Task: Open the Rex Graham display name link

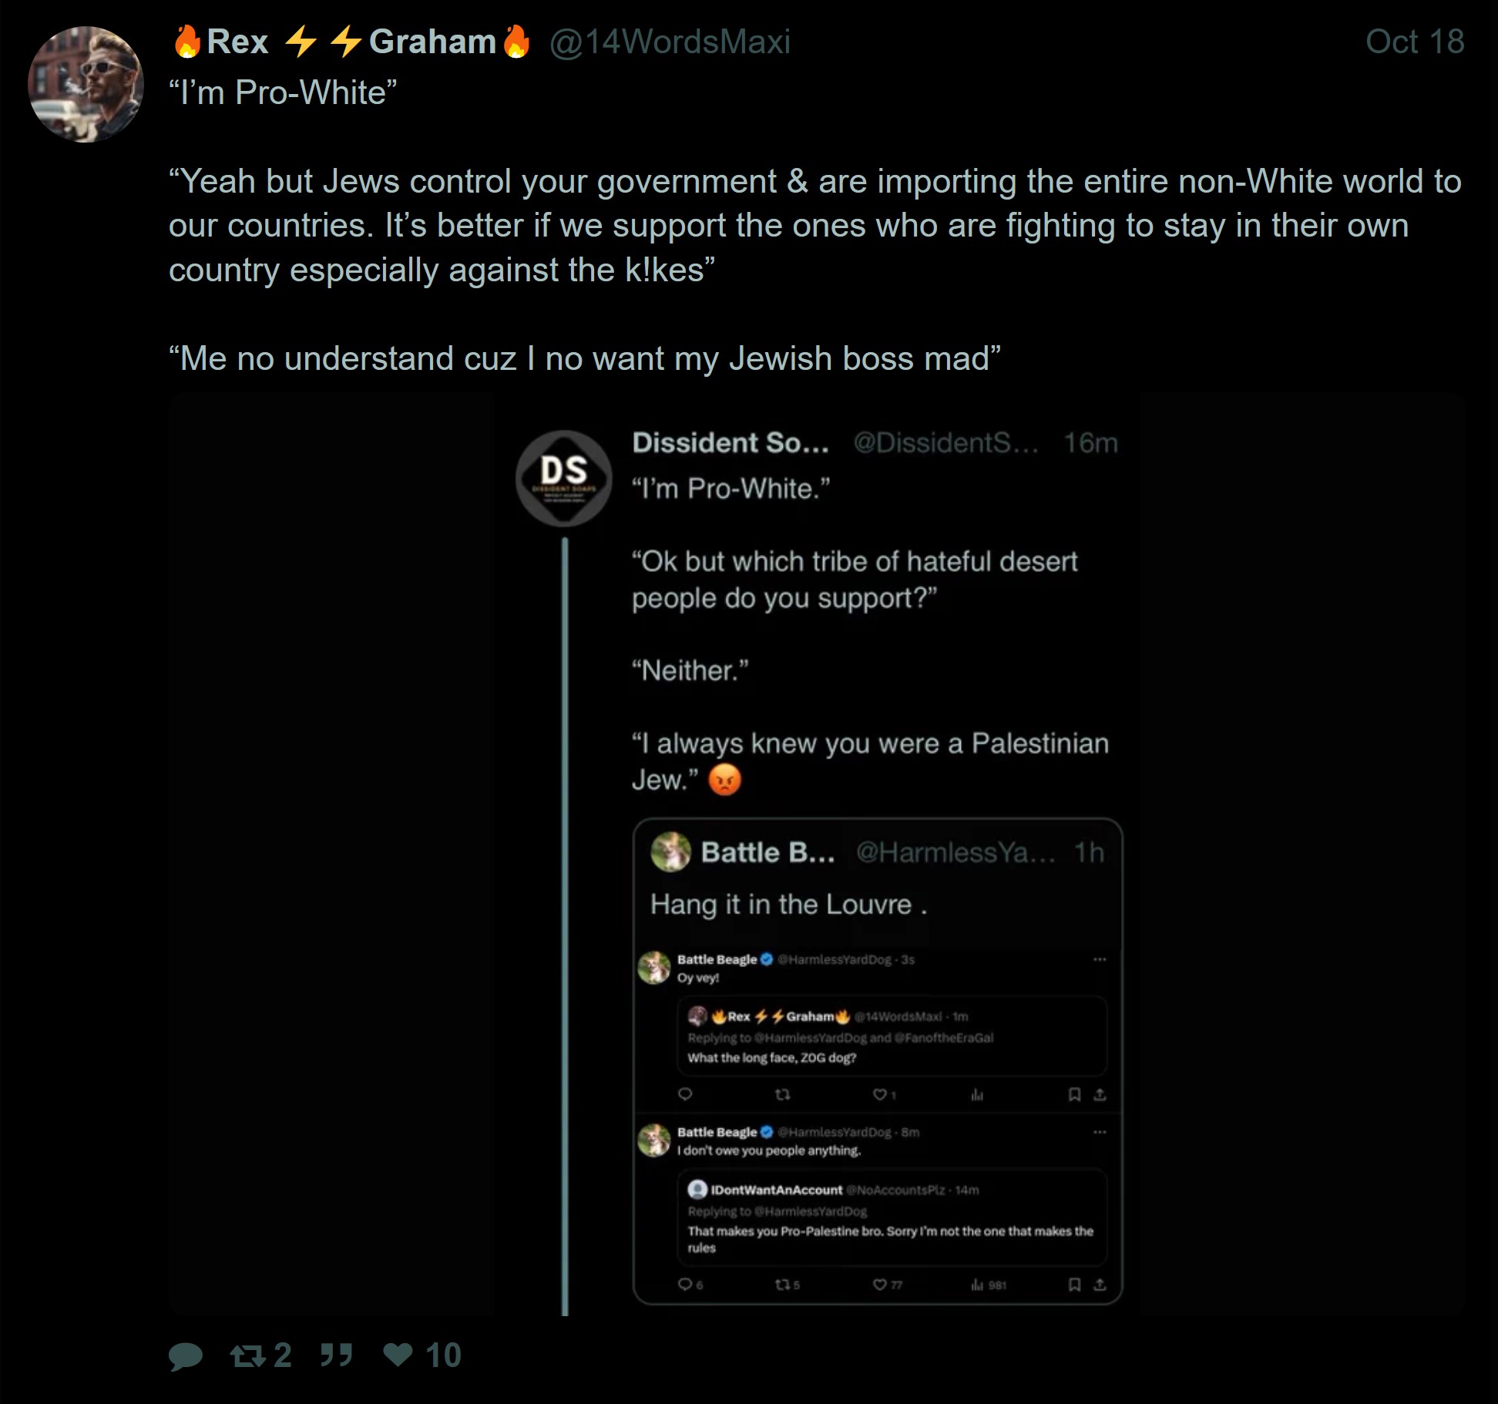Action: pos(351,42)
